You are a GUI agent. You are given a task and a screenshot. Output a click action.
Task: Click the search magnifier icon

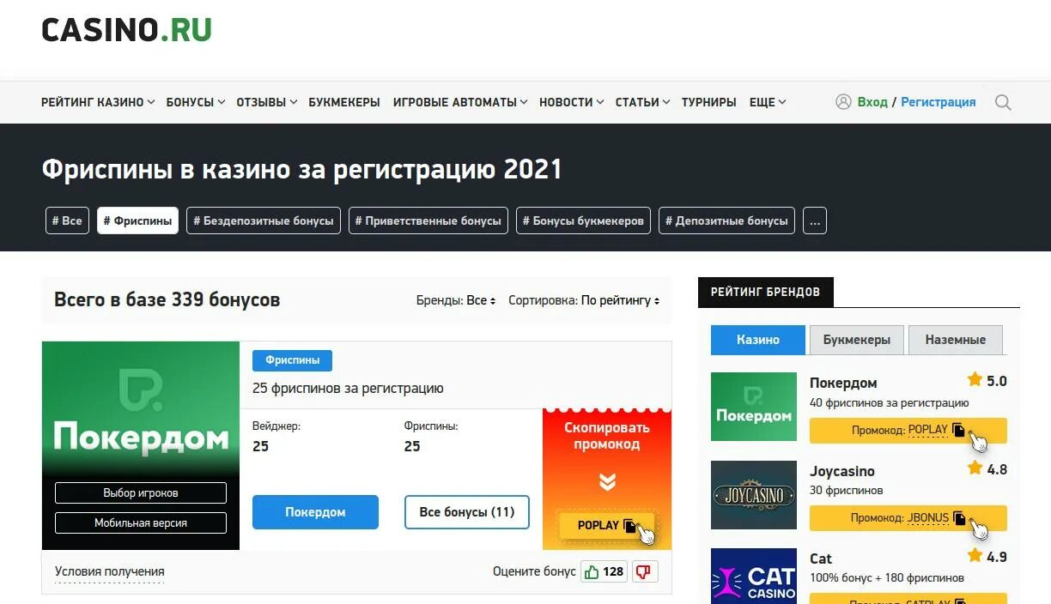click(x=1003, y=102)
